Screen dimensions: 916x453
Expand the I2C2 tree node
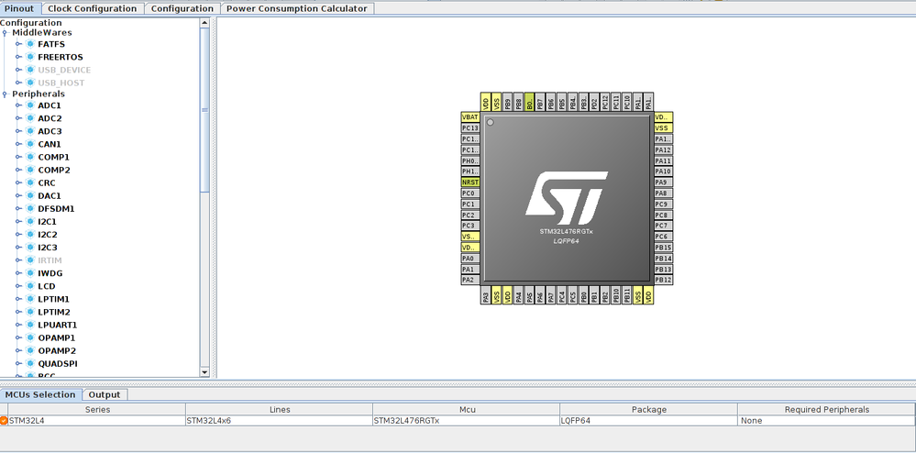[18, 234]
